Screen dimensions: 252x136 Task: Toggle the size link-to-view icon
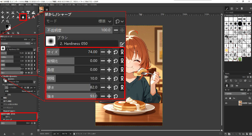point(34,53)
